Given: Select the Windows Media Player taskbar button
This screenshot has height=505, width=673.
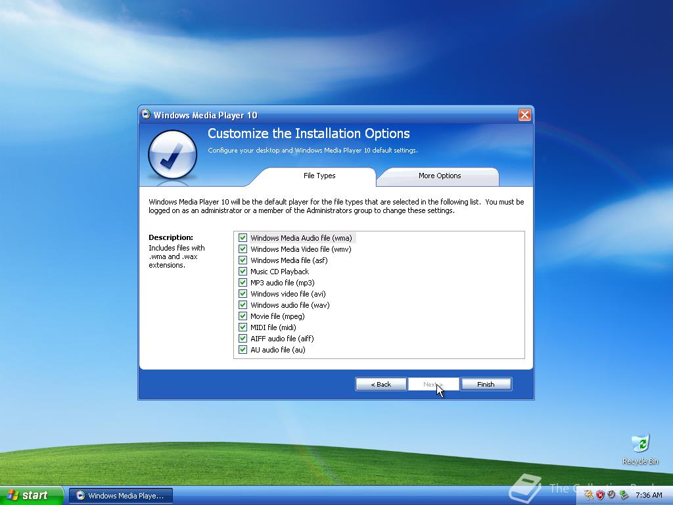Looking at the screenshot, I should (x=121, y=496).
